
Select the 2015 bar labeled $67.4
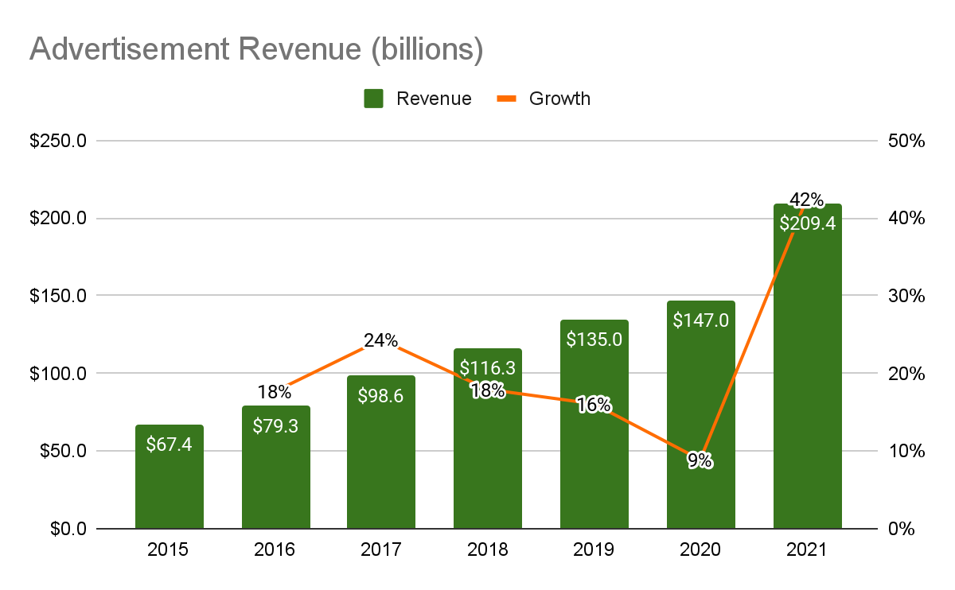click(170, 477)
